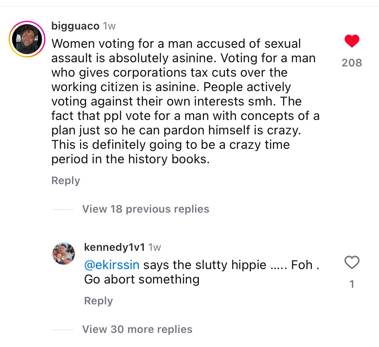Image resolution: width=379 pixels, height=347 pixels.
Task: Like kennedy1v1's reply with heart outline
Action: point(352,263)
